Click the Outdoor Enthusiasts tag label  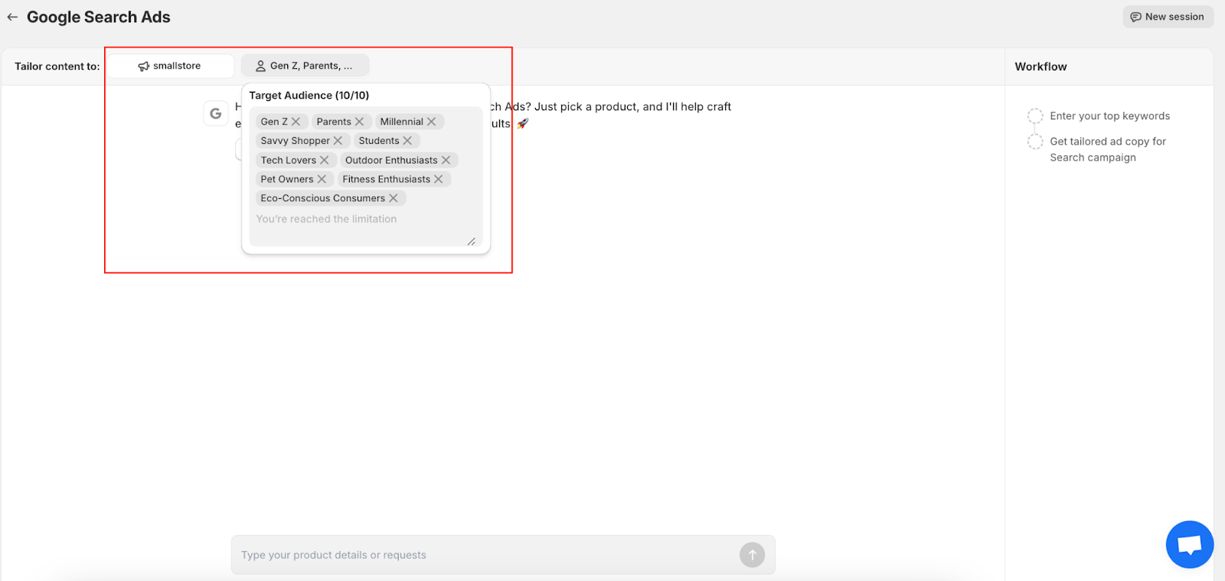coord(391,160)
